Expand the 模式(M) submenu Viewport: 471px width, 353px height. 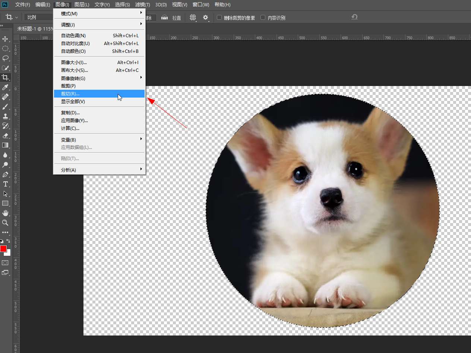click(x=99, y=14)
